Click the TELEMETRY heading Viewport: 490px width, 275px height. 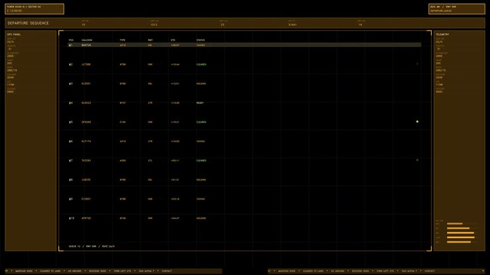(x=442, y=34)
